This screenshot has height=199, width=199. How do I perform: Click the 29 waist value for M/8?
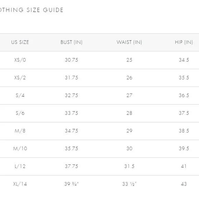pos(129,131)
